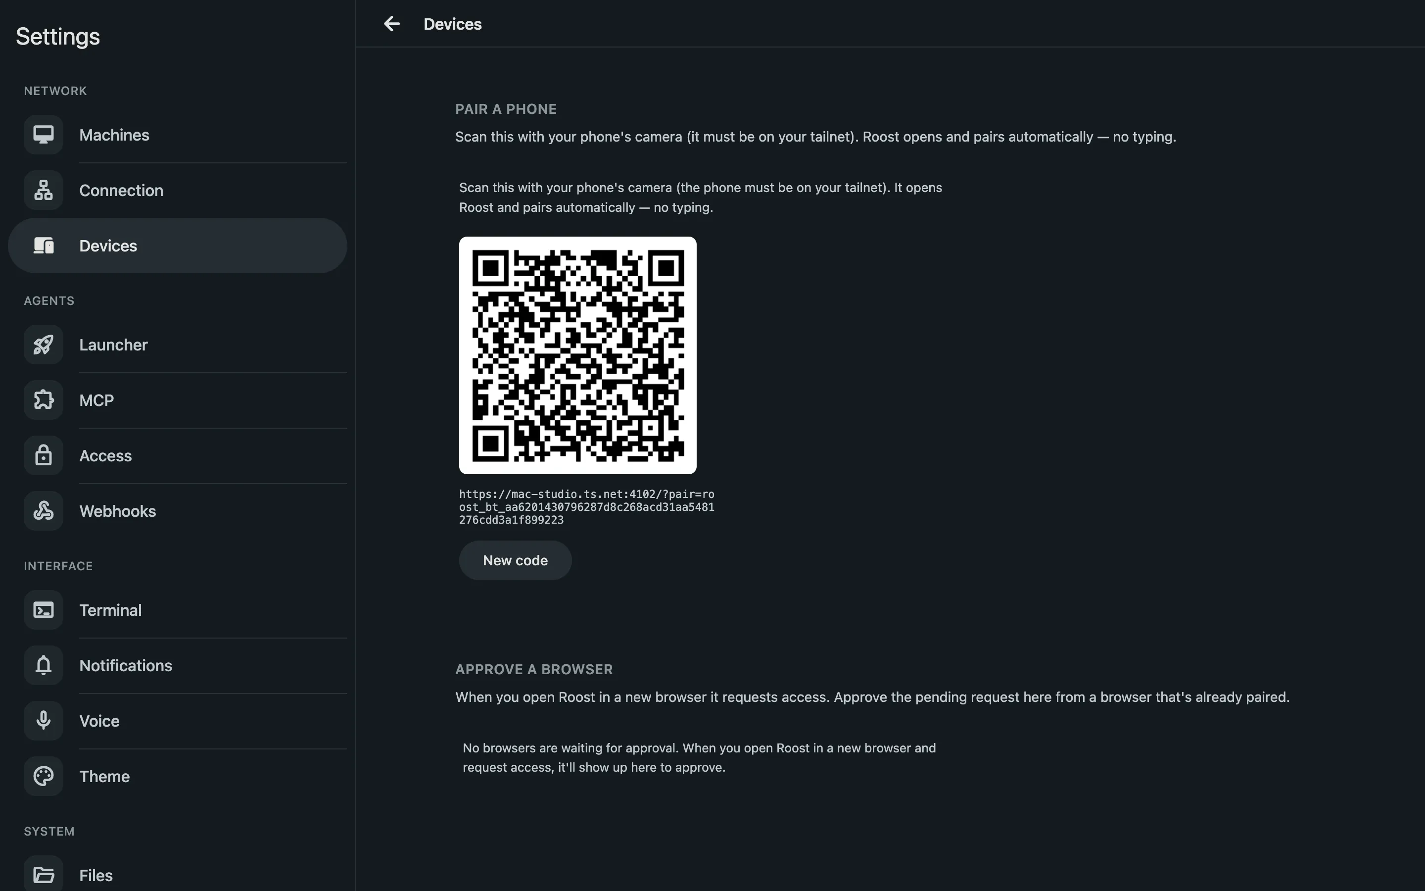The image size is (1425, 891).
Task: Click the APPROVE A BROWSER heading
Action: [534, 669]
